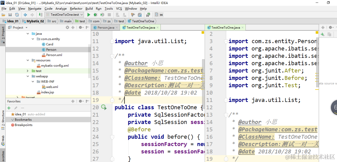Open the File menu
This screenshot has height=162, width=337.
[4, 9]
